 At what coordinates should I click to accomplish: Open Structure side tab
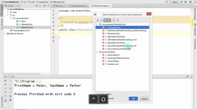pyautogui.click(x=2, y=24)
